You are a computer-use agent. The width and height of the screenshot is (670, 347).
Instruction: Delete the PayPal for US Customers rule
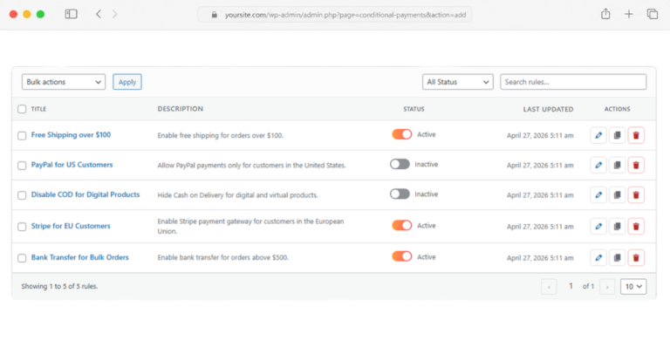point(636,165)
